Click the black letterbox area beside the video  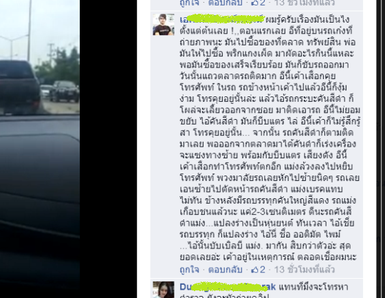click(109, 149)
